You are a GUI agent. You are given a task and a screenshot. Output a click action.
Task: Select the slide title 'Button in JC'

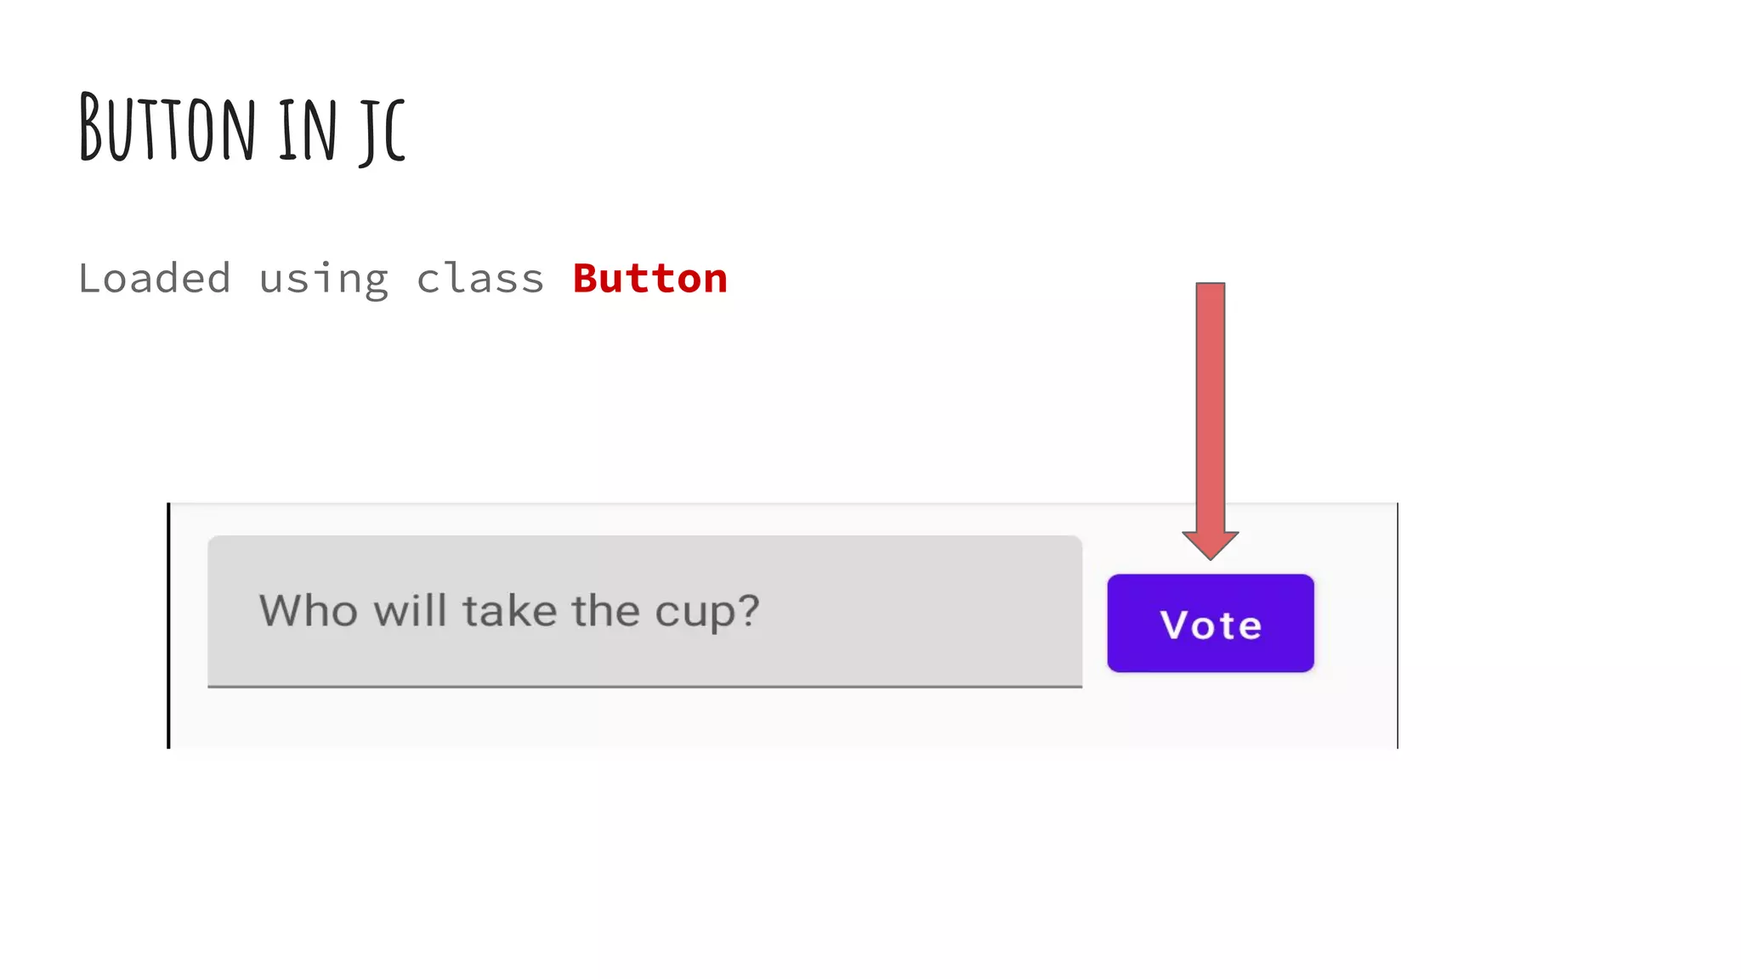[x=242, y=129]
